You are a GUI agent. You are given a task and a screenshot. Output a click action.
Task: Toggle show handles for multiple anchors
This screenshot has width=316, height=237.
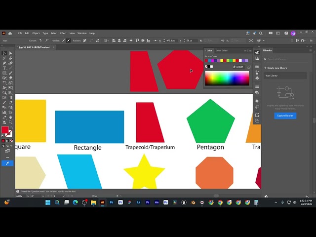click(63, 40)
